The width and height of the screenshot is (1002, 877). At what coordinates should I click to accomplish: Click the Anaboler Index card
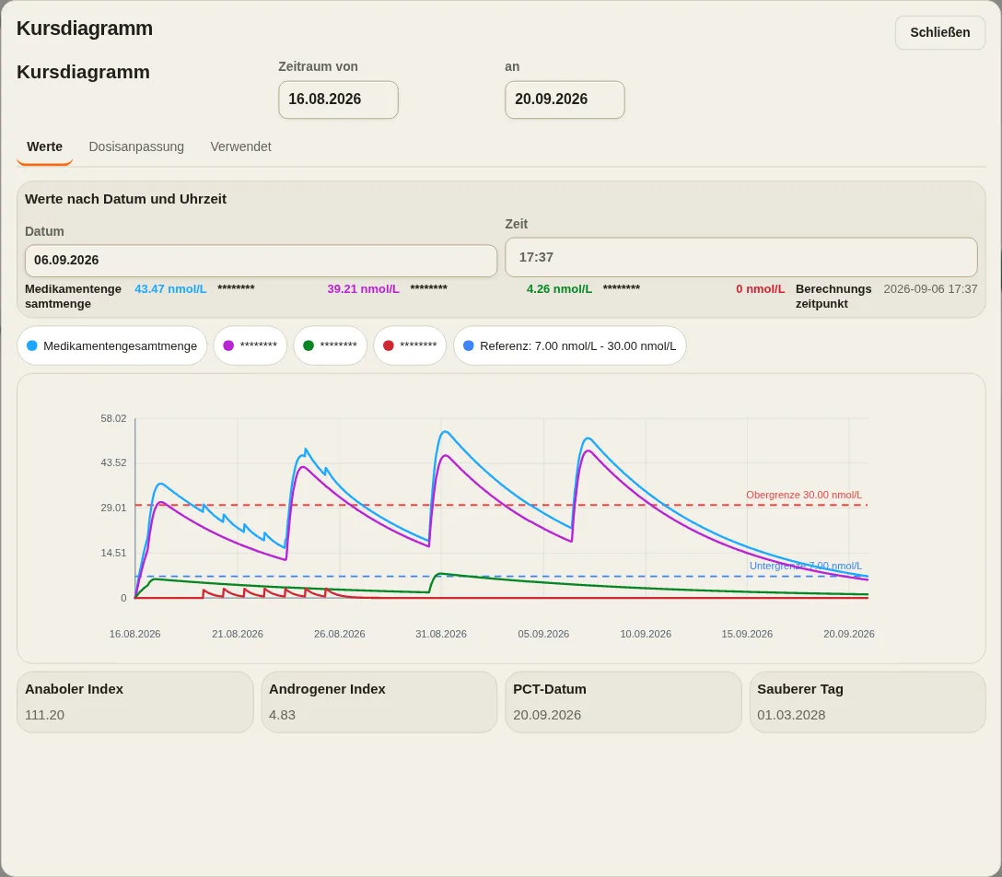tap(134, 702)
